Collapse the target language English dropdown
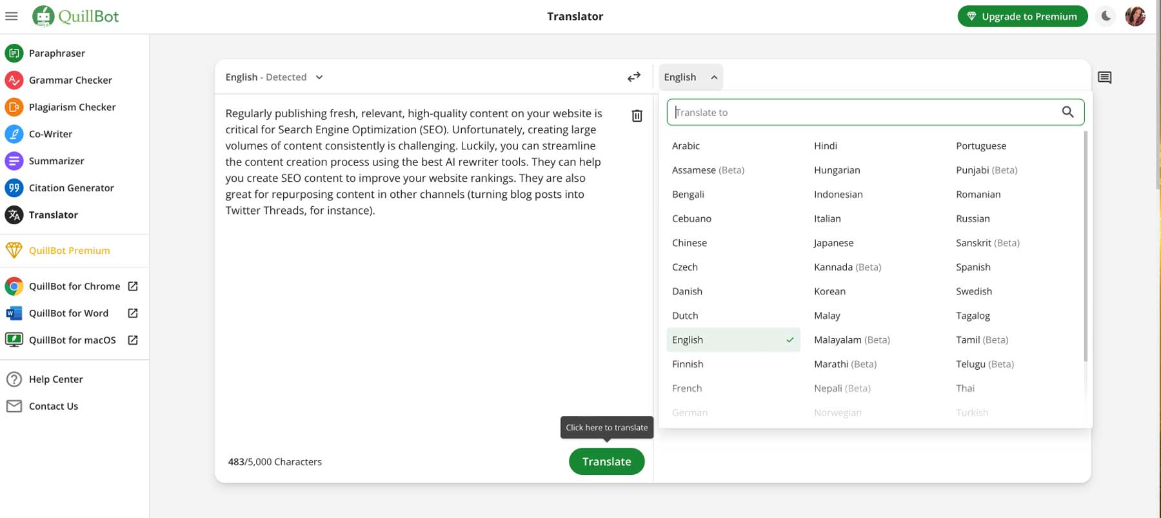Image resolution: width=1161 pixels, height=518 pixels. 690,77
